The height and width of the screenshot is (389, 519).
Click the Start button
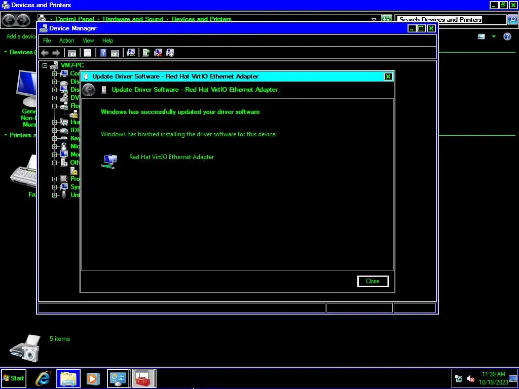pos(13,378)
